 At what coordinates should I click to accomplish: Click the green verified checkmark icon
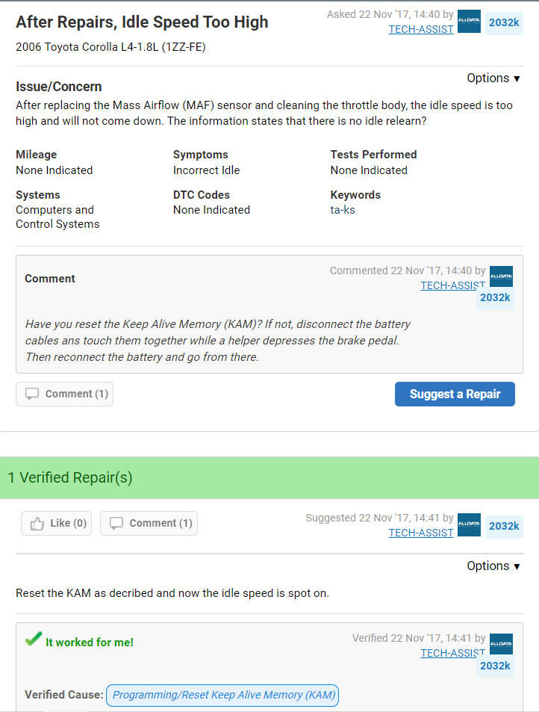(x=33, y=640)
